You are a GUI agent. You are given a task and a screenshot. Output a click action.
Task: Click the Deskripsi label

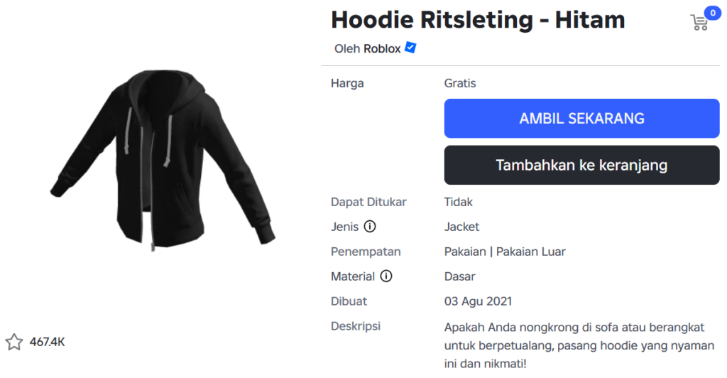(356, 326)
